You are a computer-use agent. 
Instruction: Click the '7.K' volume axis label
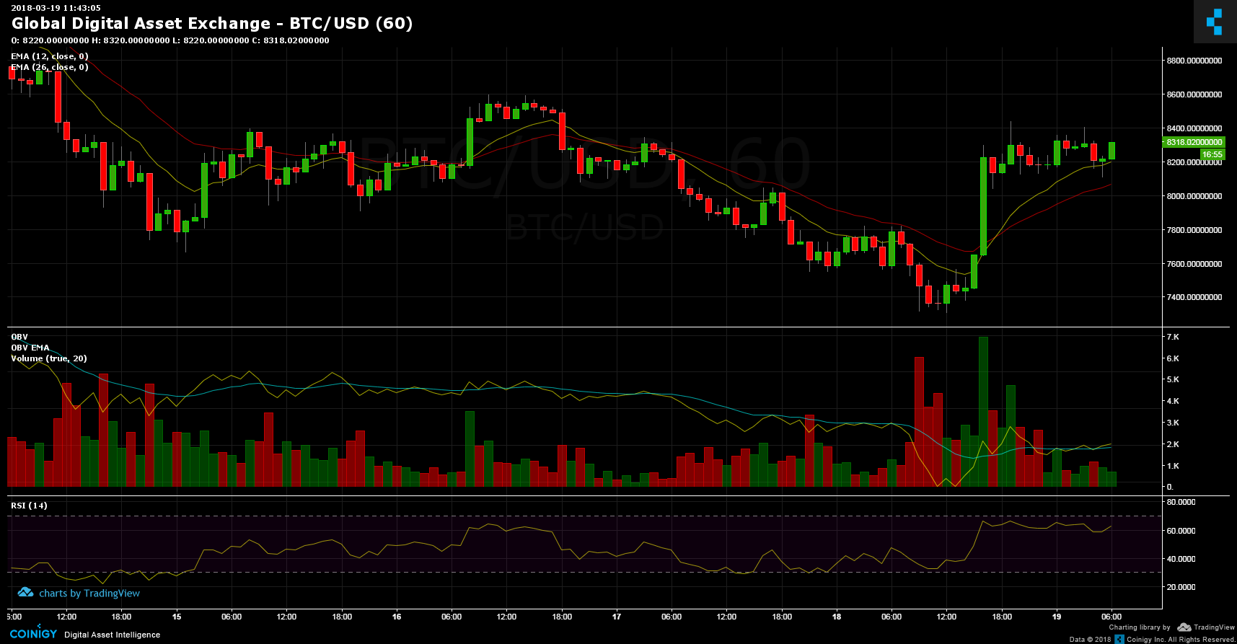(1173, 337)
